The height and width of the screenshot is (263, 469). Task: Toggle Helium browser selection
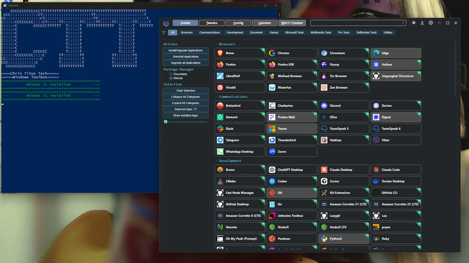pyautogui.click(x=396, y=65)
